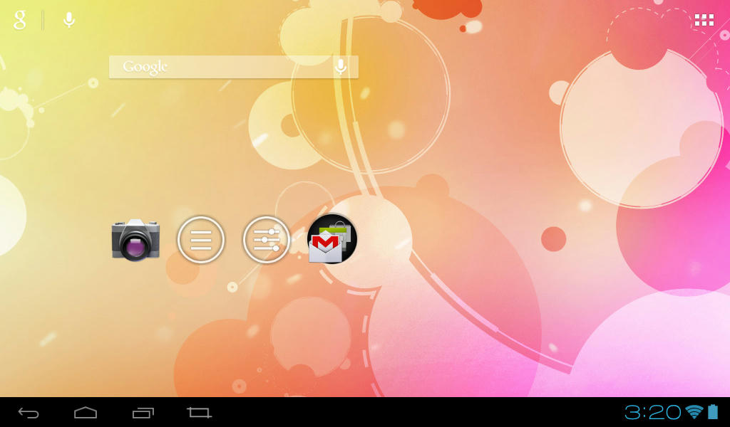Take a screenshot with the nav bar icon
Image resolution: width=730 pixels, height=427 pixels.
tap(200, 413)
